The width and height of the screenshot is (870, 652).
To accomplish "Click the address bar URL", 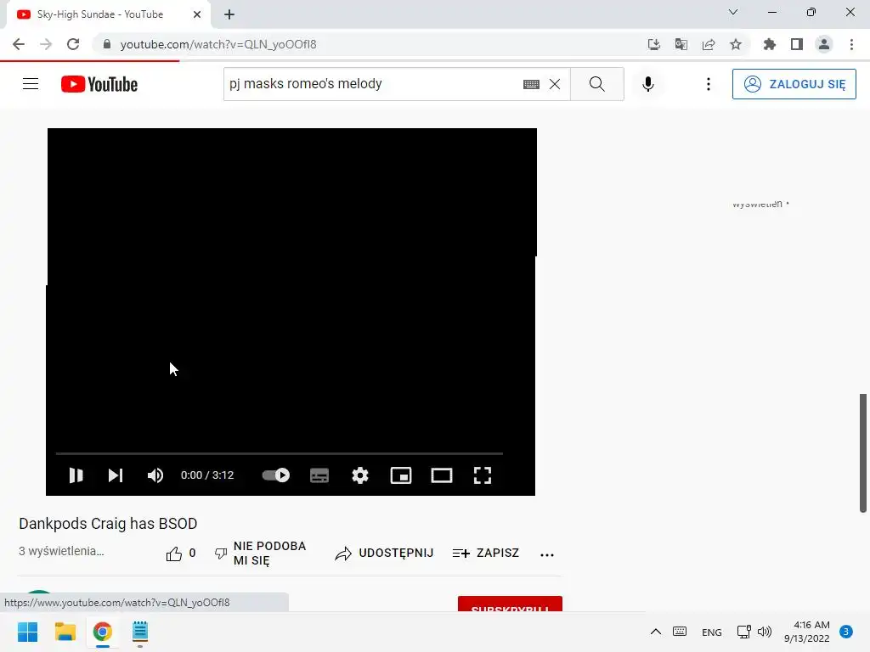I will click(218, 44).
